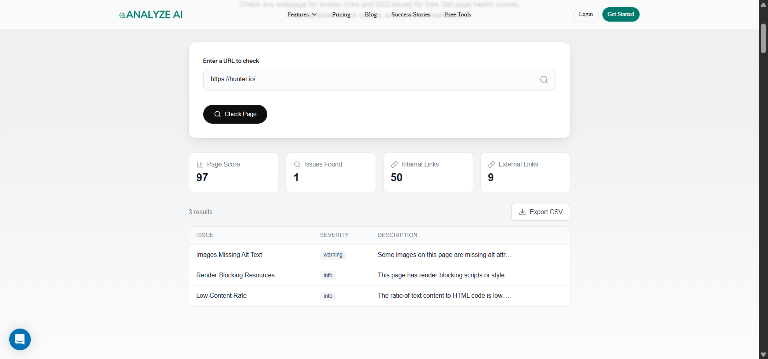Click info badge for Low Content Rate
The width and height of the screenshot is (768, 359).
click(x=328, y=296)
